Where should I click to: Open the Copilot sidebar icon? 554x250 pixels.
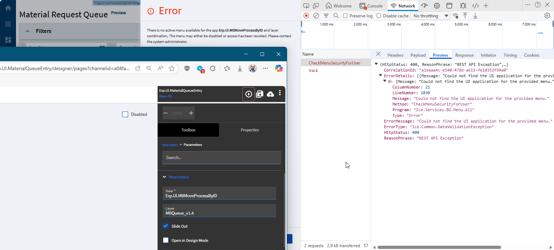tap(279, 68)
